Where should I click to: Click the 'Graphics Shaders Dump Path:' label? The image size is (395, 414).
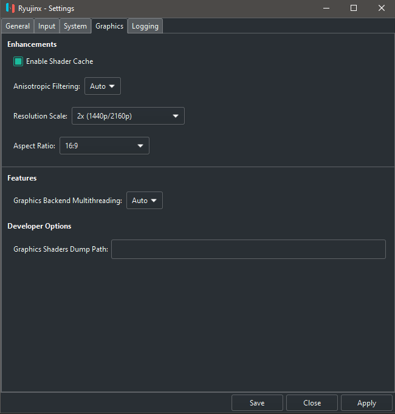point(61,249)
